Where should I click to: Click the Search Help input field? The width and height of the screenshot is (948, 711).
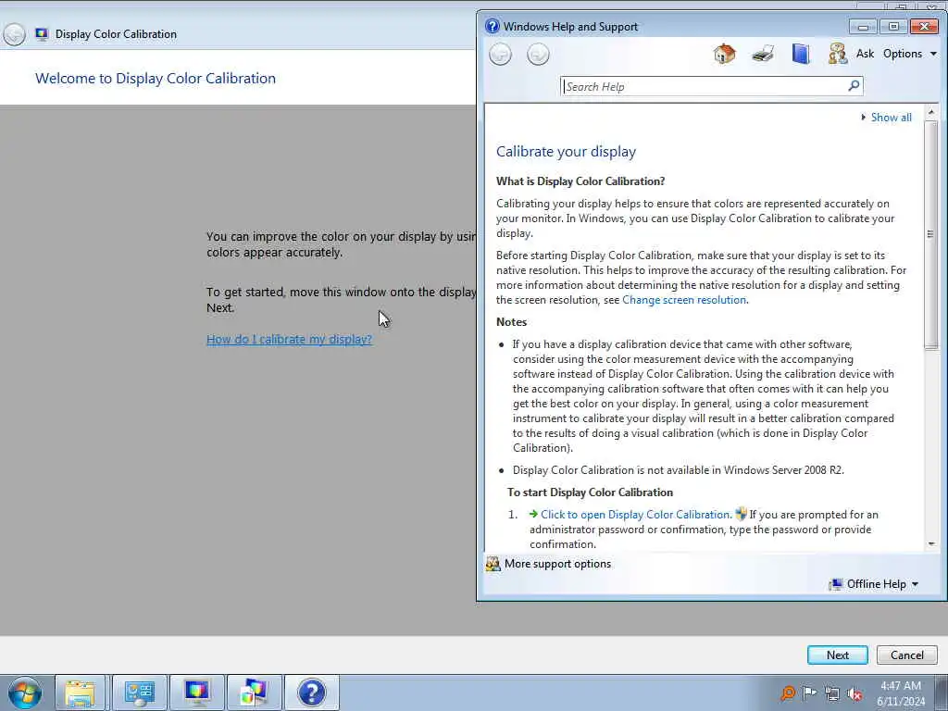point(705,86)
